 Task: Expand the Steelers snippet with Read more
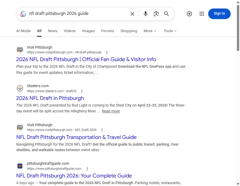(x=111, y=111)
